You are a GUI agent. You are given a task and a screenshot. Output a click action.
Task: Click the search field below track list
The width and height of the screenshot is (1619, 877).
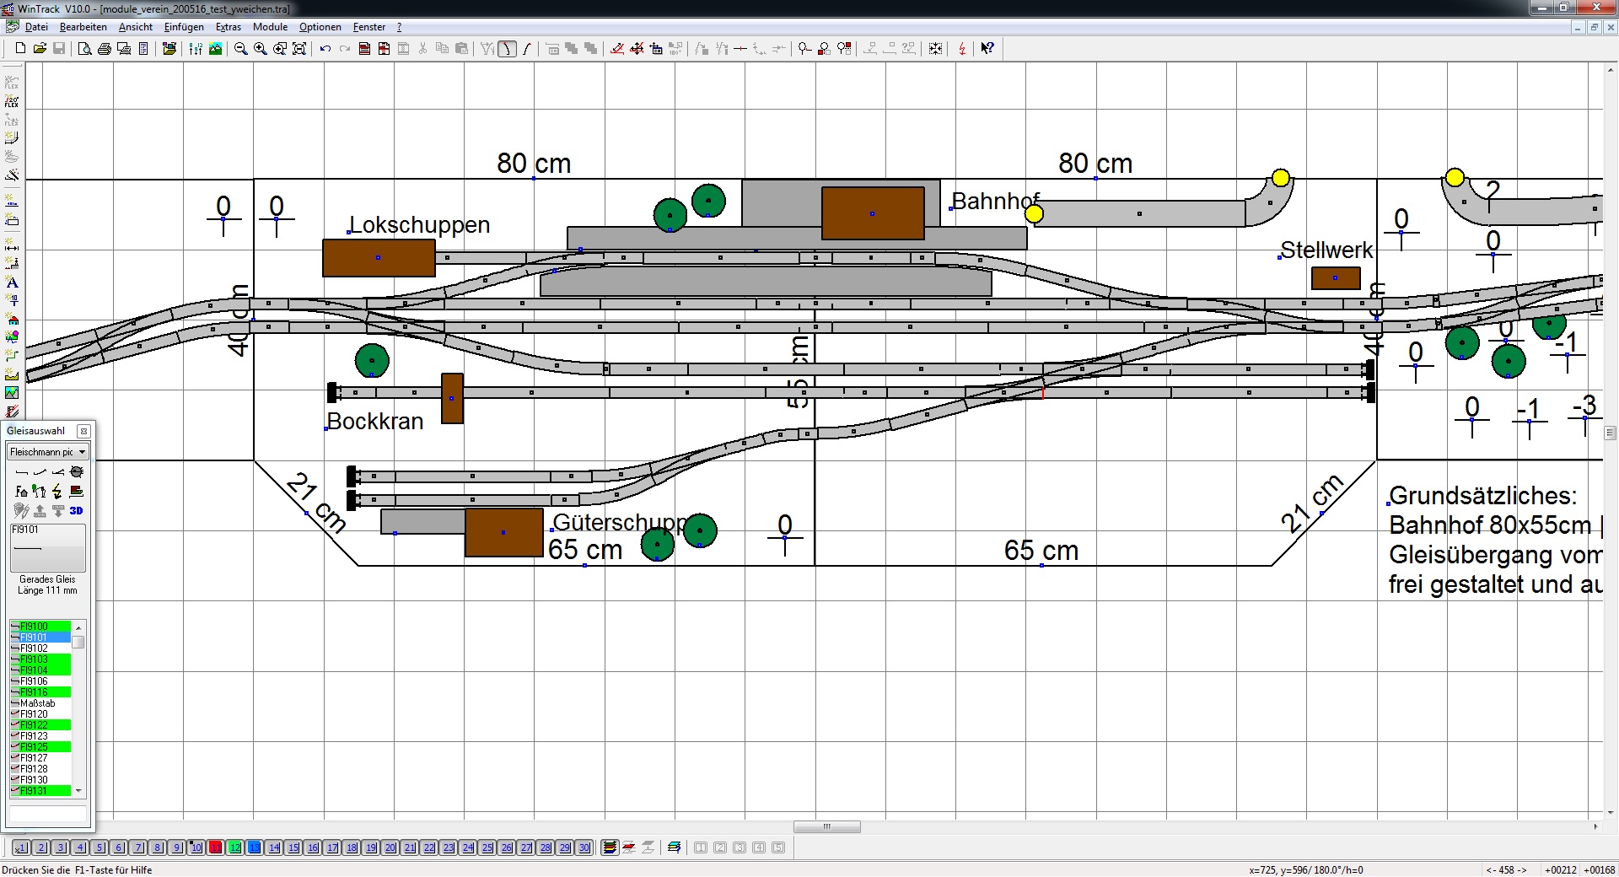click(x=47, y=813)
